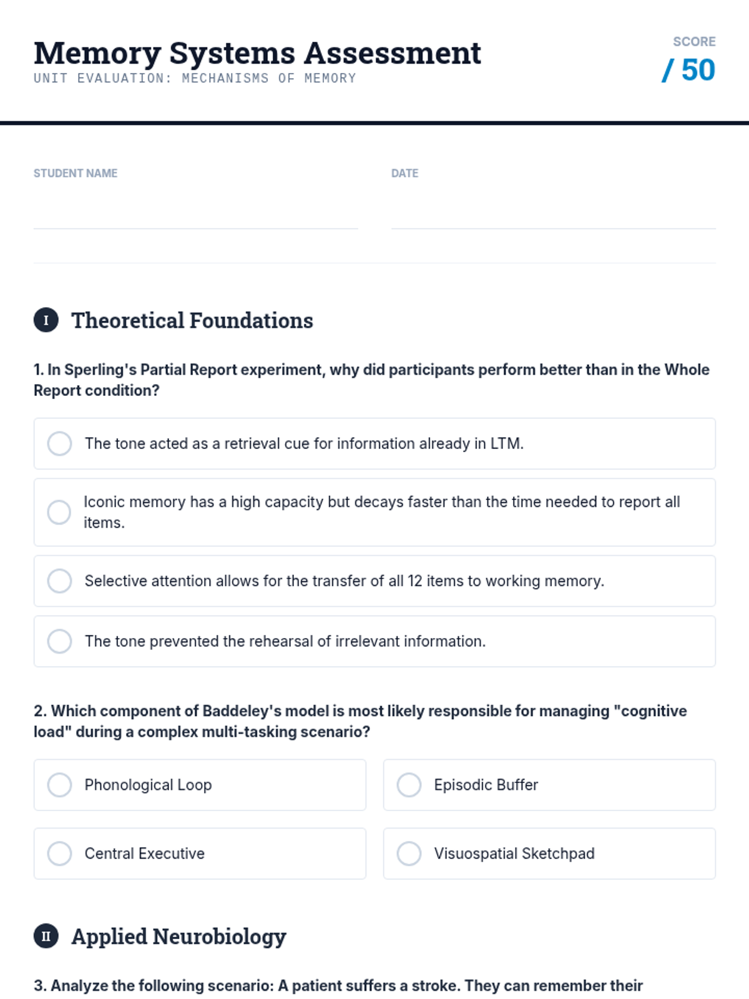
Task: Click question 2 text about Baddeley's model
Action: click(x=360, y=721)
